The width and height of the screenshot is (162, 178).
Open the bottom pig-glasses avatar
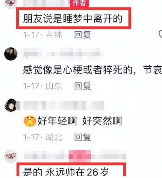point(11,156)
